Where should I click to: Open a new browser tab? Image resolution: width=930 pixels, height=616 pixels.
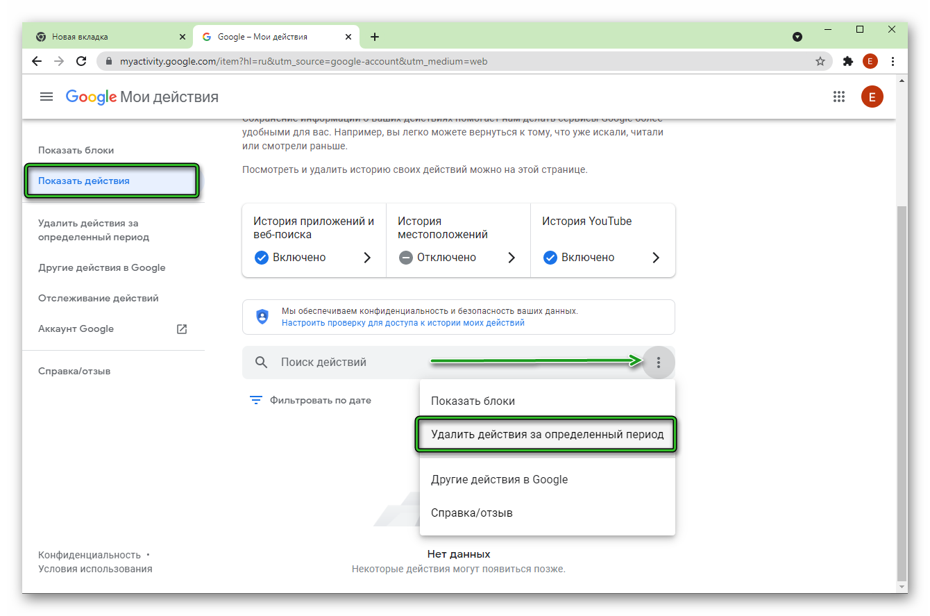[x=375, y=37]
